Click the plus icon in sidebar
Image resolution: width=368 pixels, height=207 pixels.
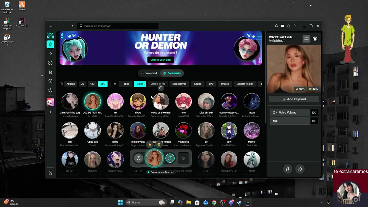(50, 112)
